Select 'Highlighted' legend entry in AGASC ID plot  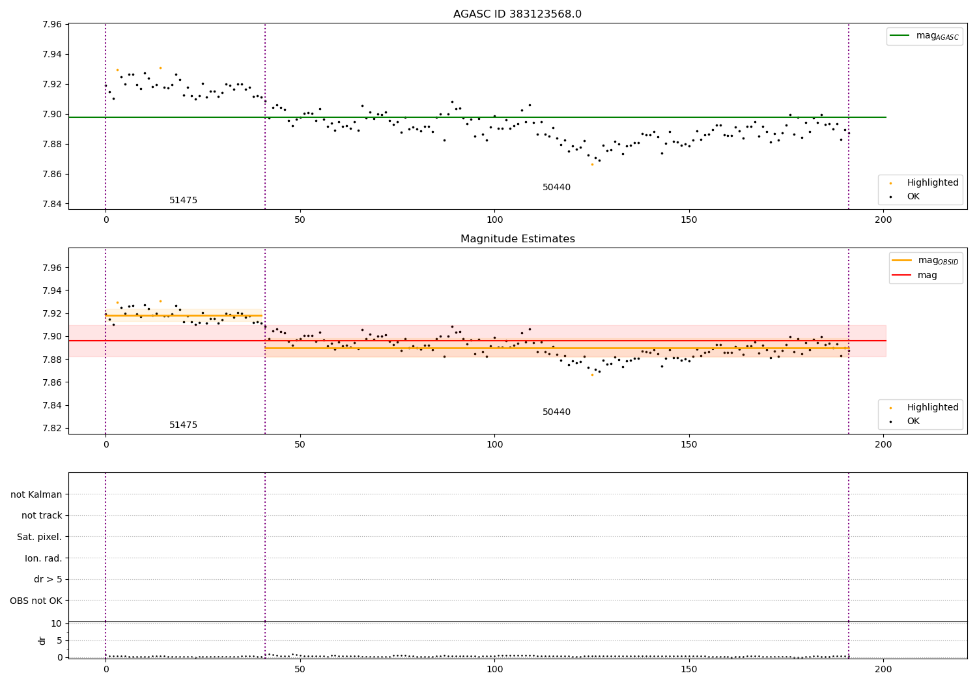tap(924, 183)
